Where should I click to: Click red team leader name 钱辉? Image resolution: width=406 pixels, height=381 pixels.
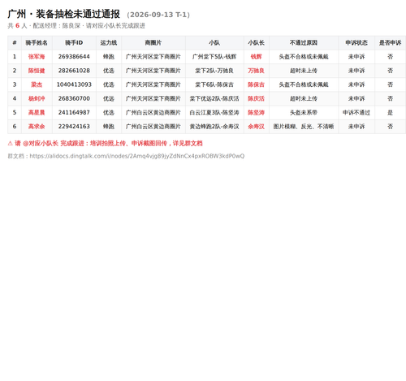click(256, 57)
